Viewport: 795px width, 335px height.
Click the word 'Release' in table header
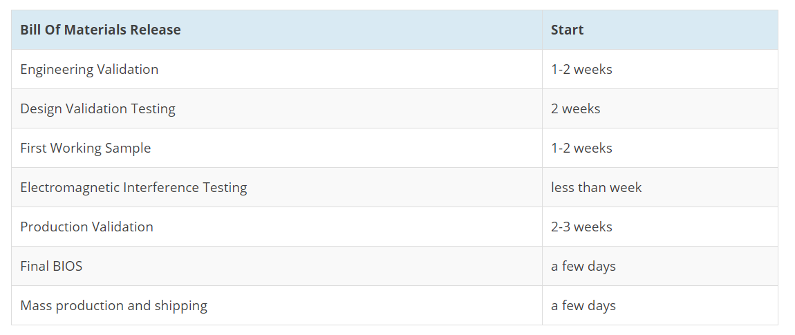coord(155,30)
